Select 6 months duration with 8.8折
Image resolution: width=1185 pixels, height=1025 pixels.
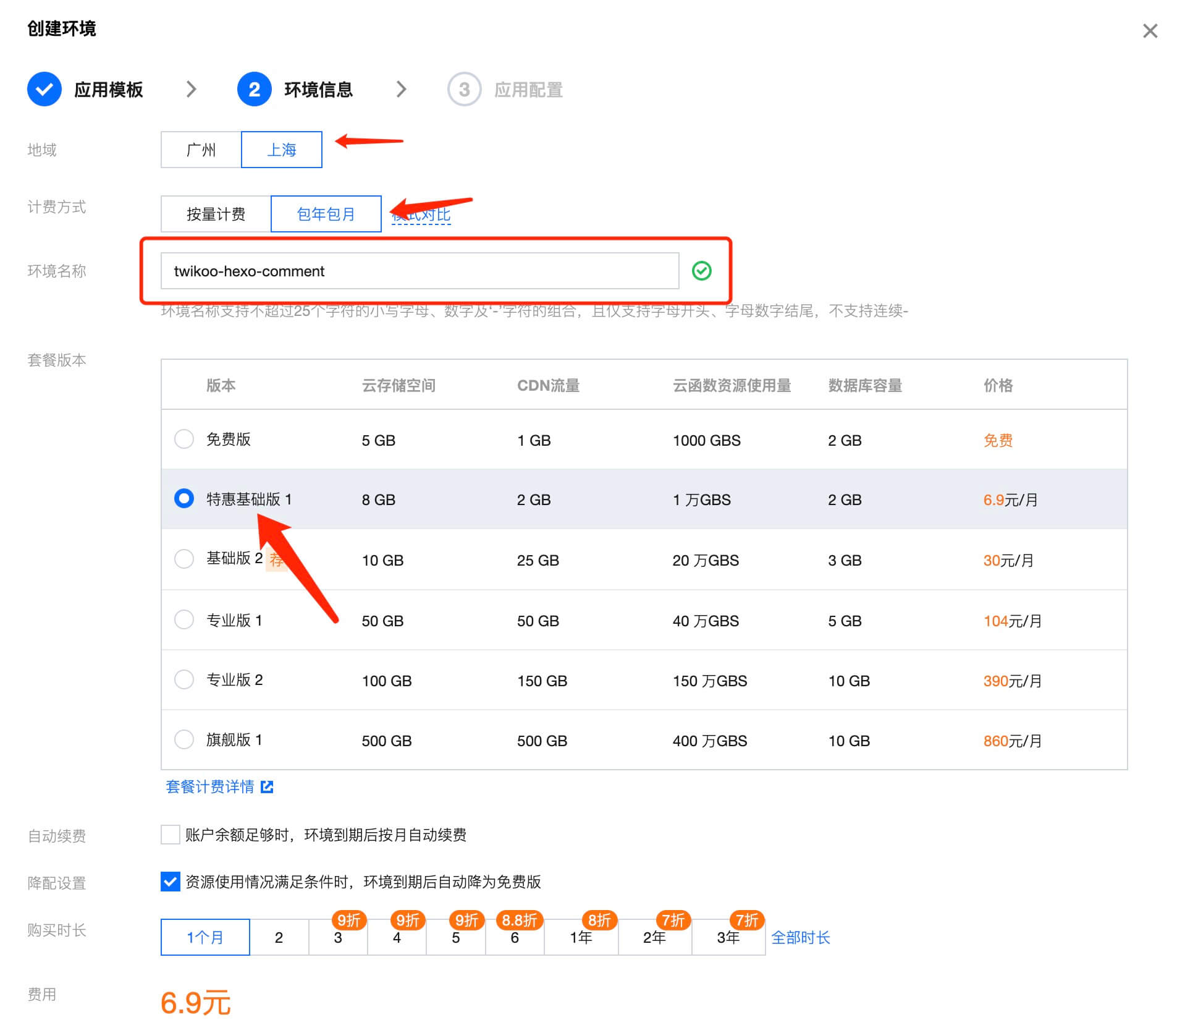pos(515,937)
